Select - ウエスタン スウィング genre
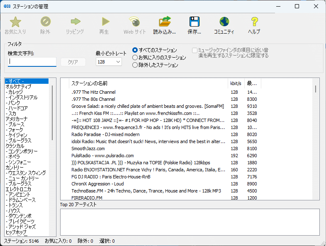Viewport: 326px width, 246px height. (x=27, y=173)
